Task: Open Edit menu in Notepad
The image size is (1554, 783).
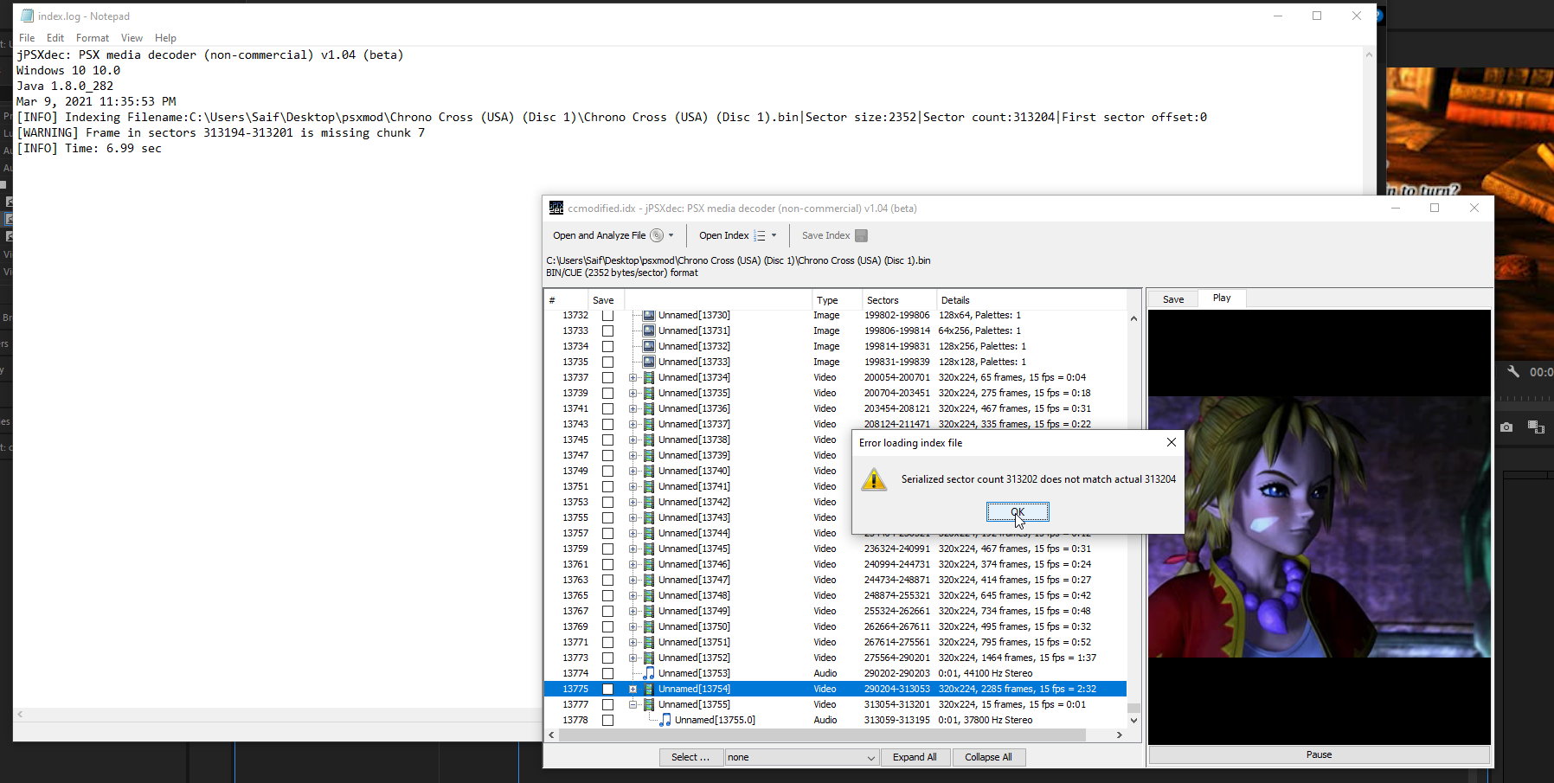Action: (55, 38)
